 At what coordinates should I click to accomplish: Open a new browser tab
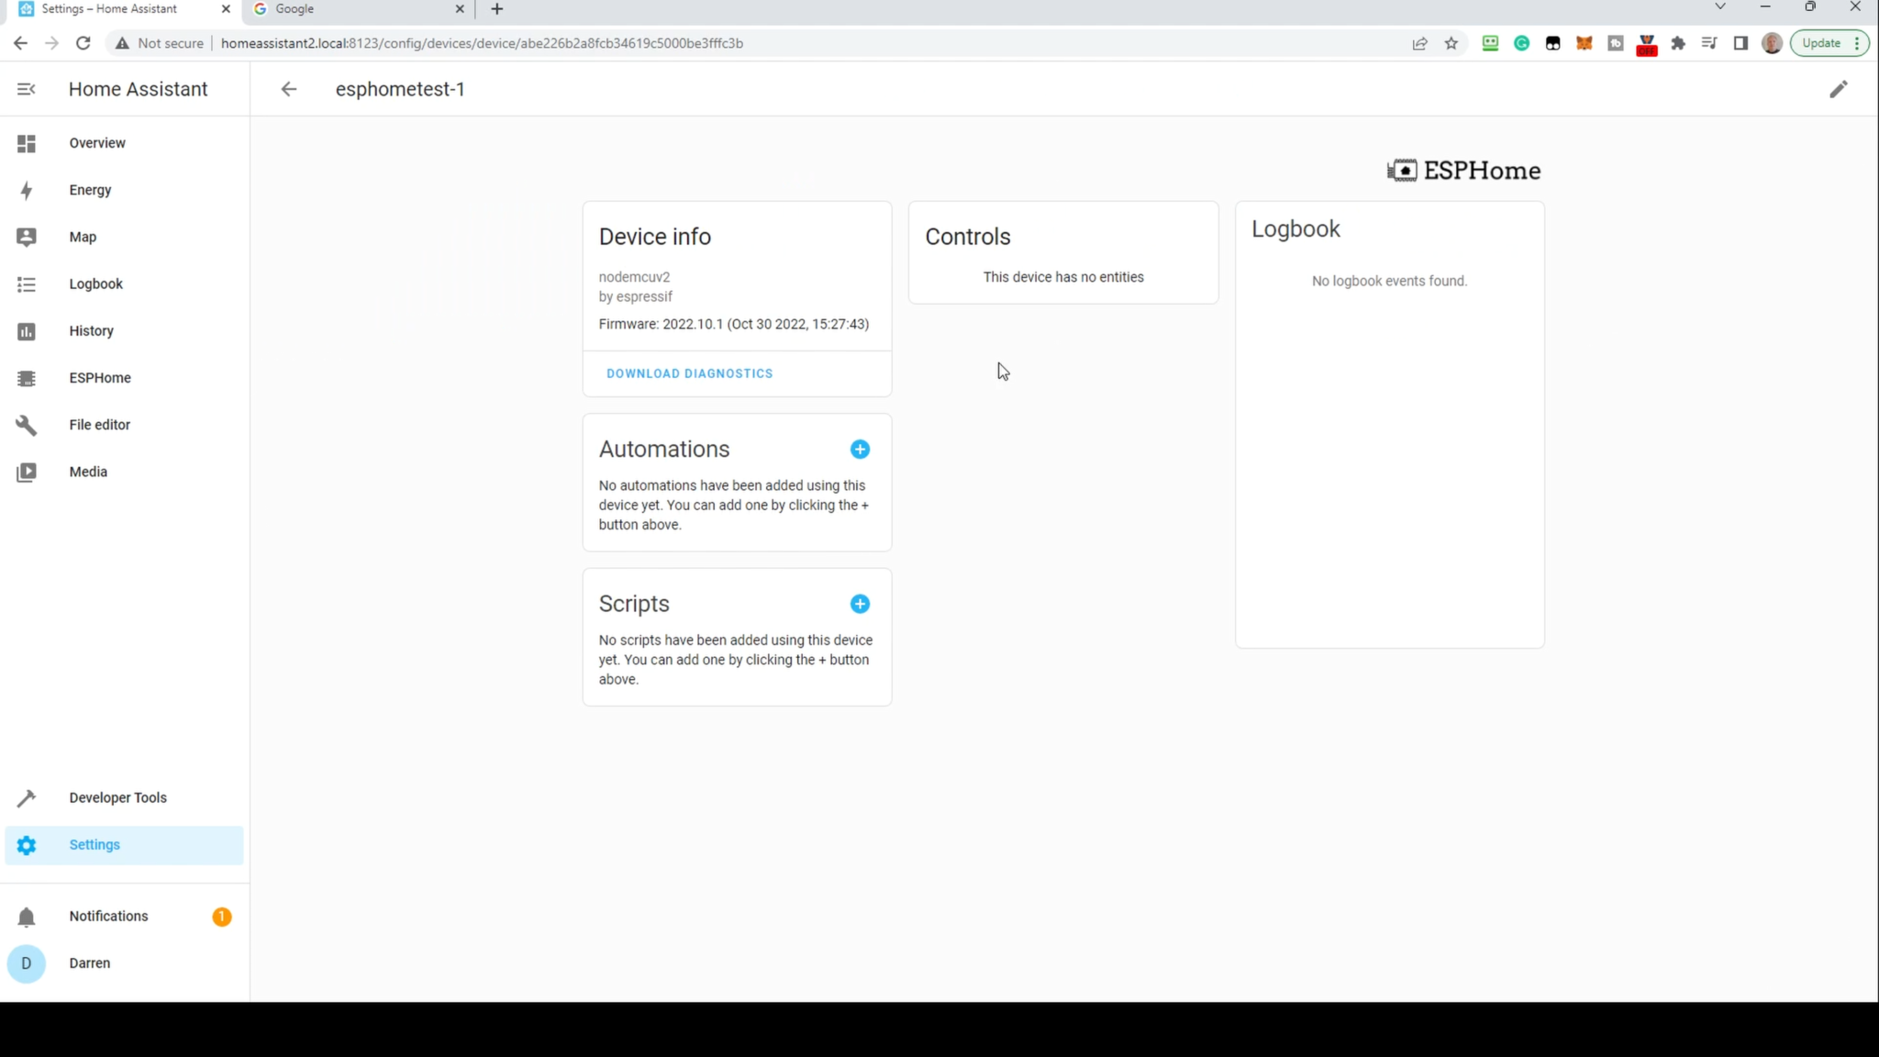coord(497,9)
